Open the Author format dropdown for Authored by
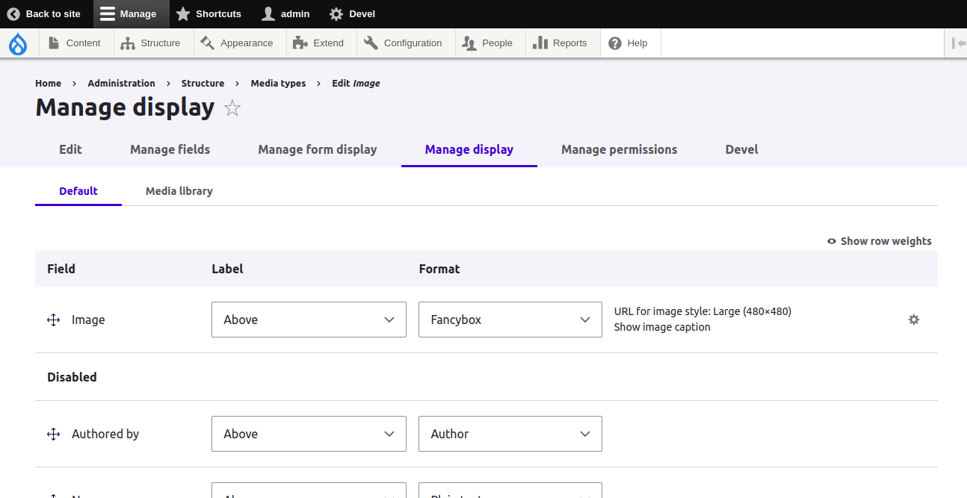The width and height of the screenshot is (967, 498). [x=510, y=434]
